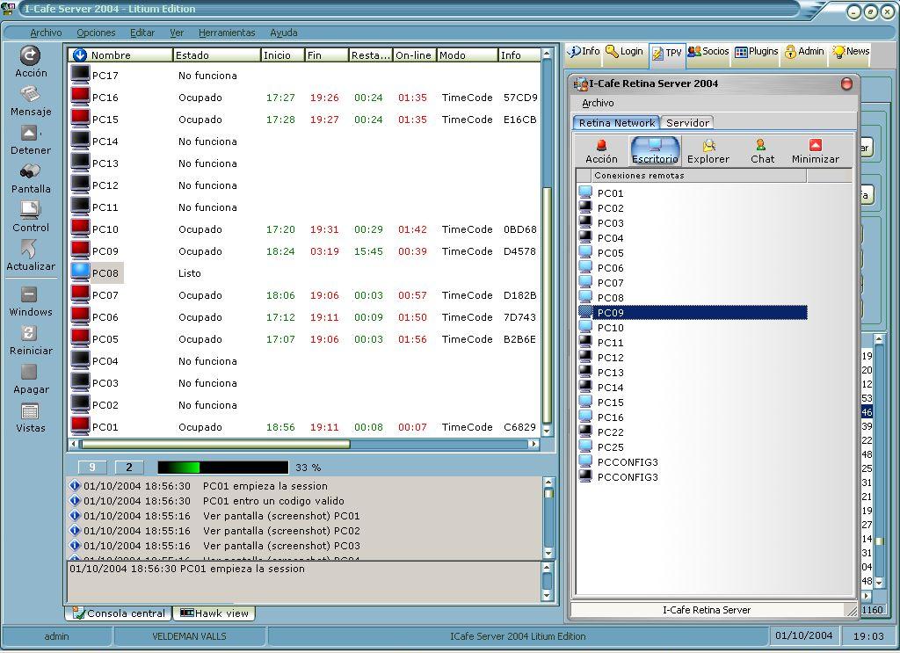
Task: Click the 01/10/2004 date in status bar
Action: point(803,635)
